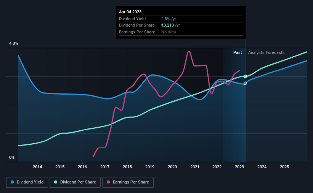This screenshot has height=193, width=313.
Task: Click the 2016 x-axis label
Action: (x=82, y=167)
